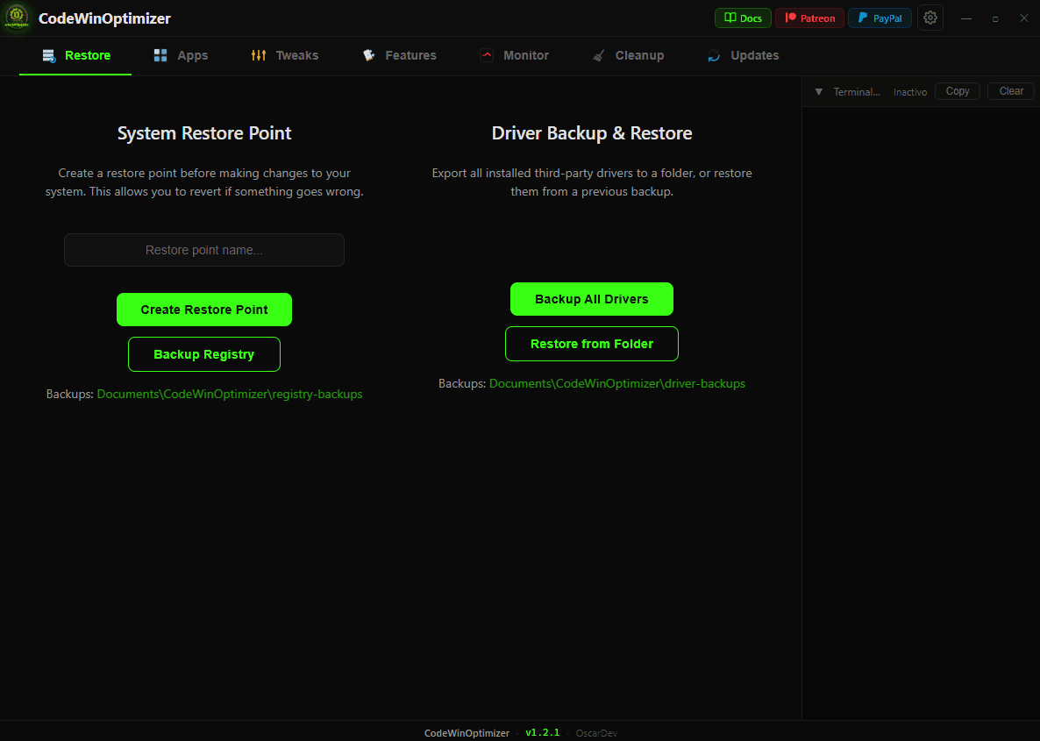1040x741 pixels.
Task: Open the Updates tab
Action: (x=743, y=56)
